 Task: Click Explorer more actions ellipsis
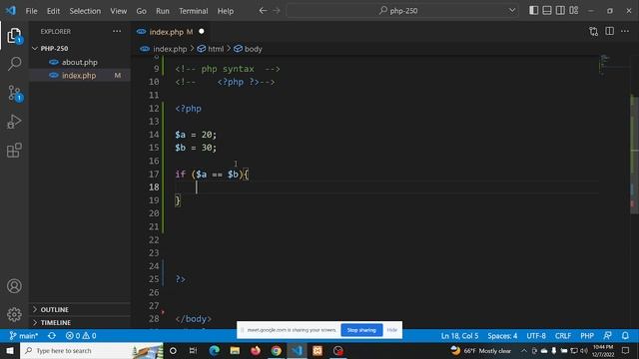point(117,31)
